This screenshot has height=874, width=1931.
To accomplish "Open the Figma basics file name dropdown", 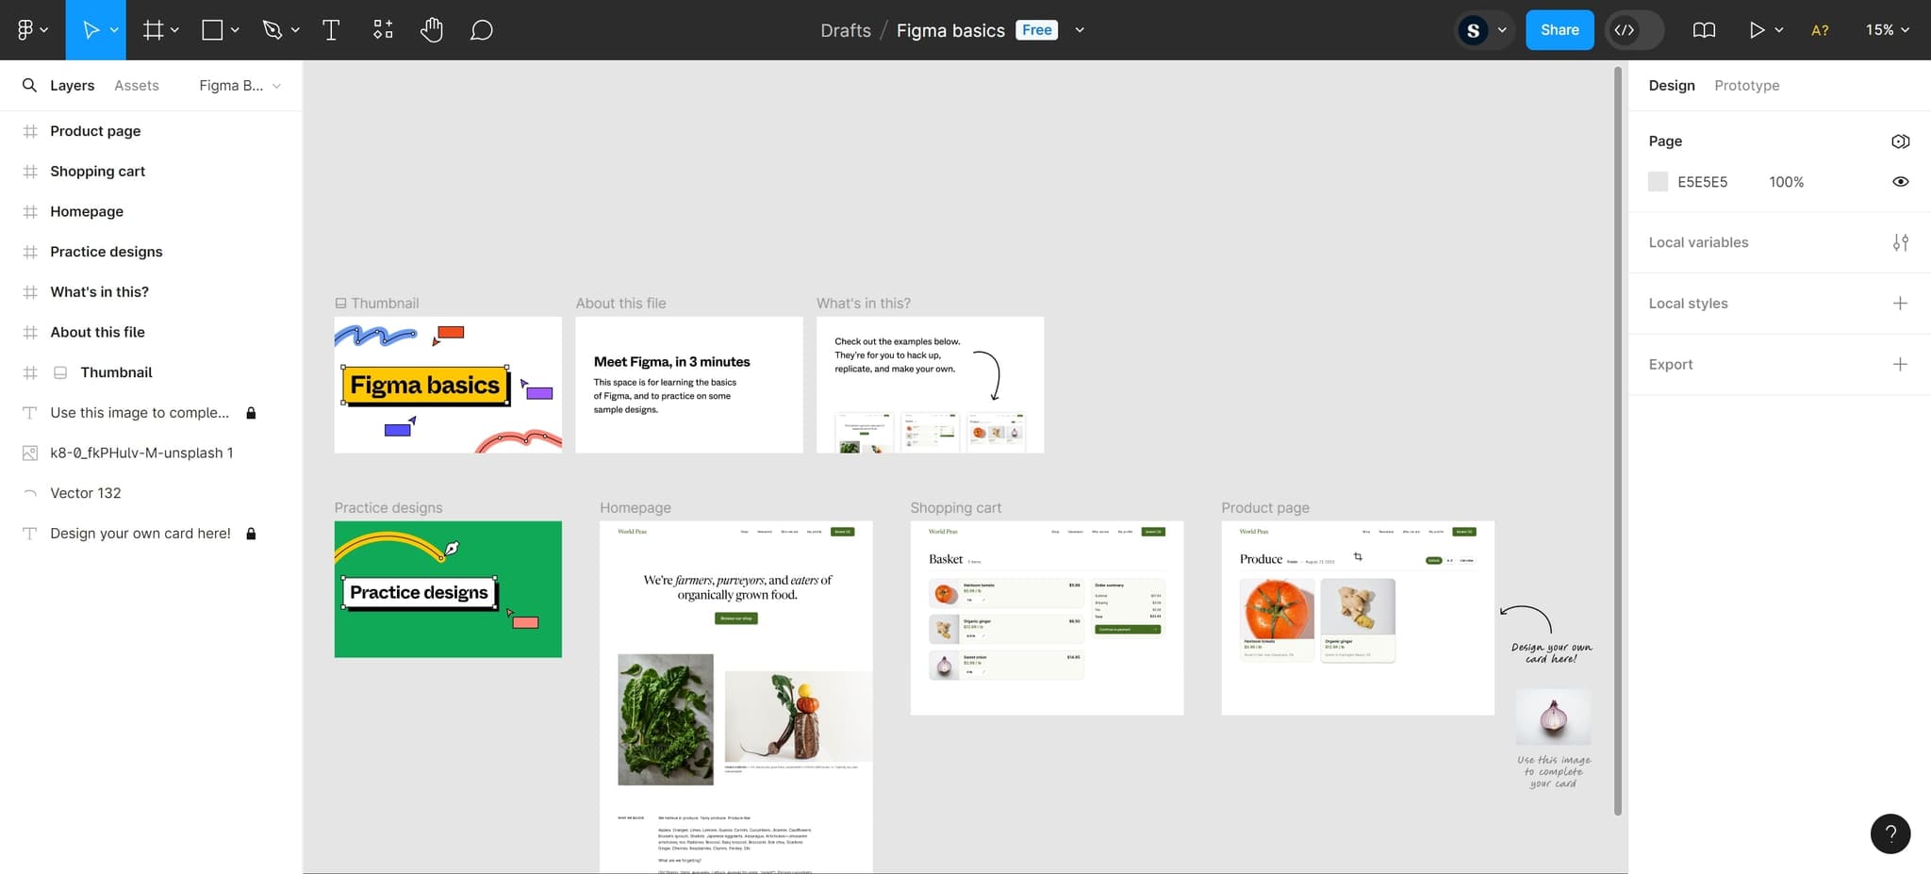I will pos(1080,29).
